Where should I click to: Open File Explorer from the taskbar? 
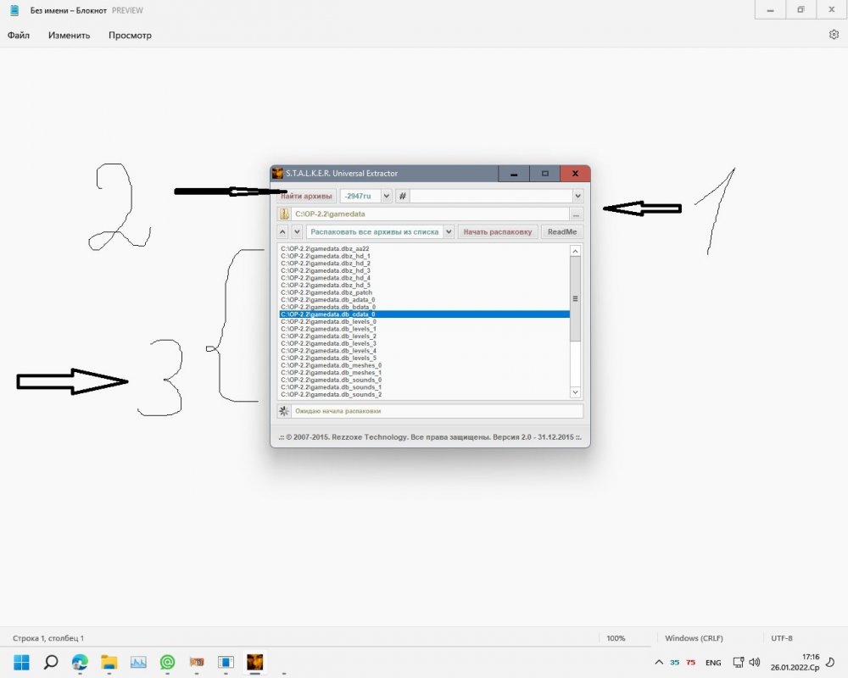(x=109, y=662)
